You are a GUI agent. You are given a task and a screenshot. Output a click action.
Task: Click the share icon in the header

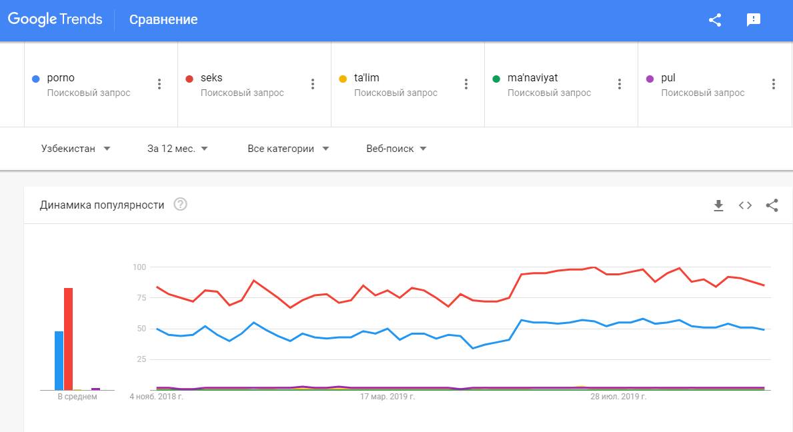point(715,20)
